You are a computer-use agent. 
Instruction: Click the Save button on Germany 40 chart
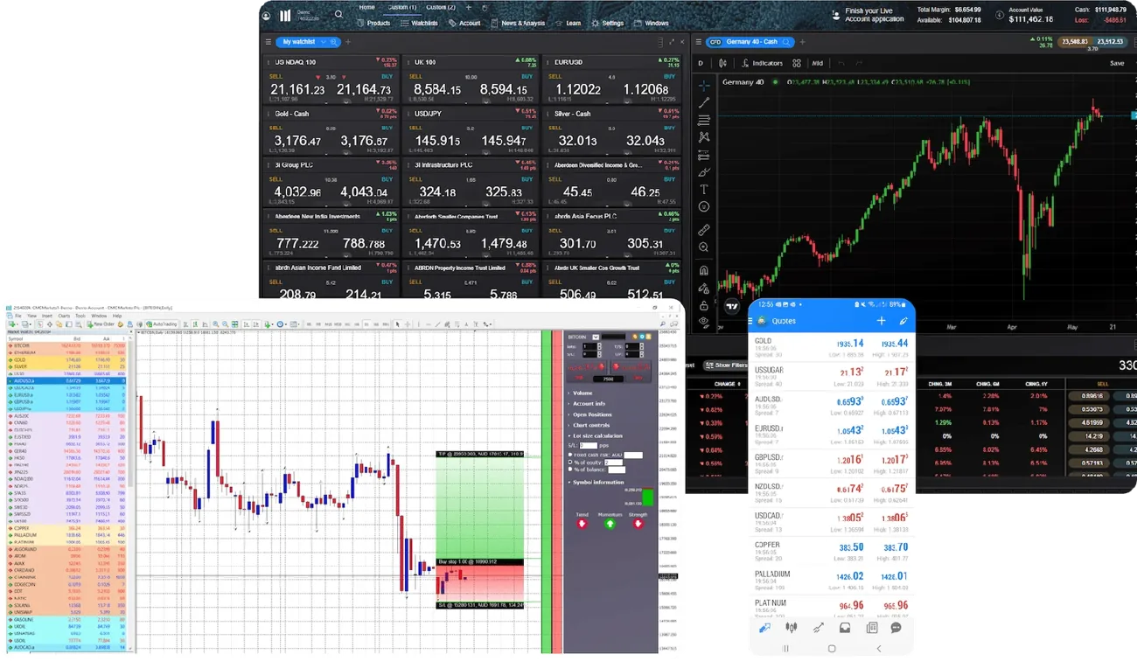tap(1117, 63)
